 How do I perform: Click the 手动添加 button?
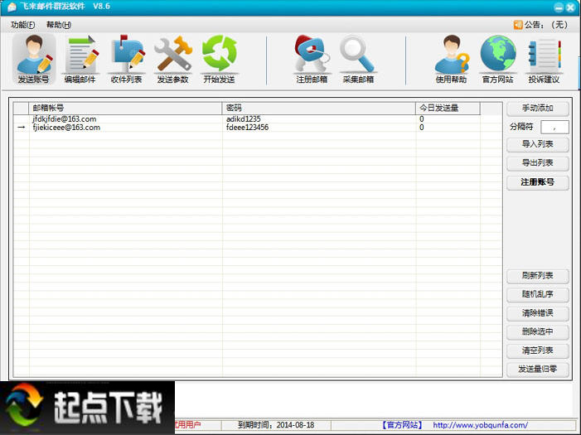(x=538, y=109)
